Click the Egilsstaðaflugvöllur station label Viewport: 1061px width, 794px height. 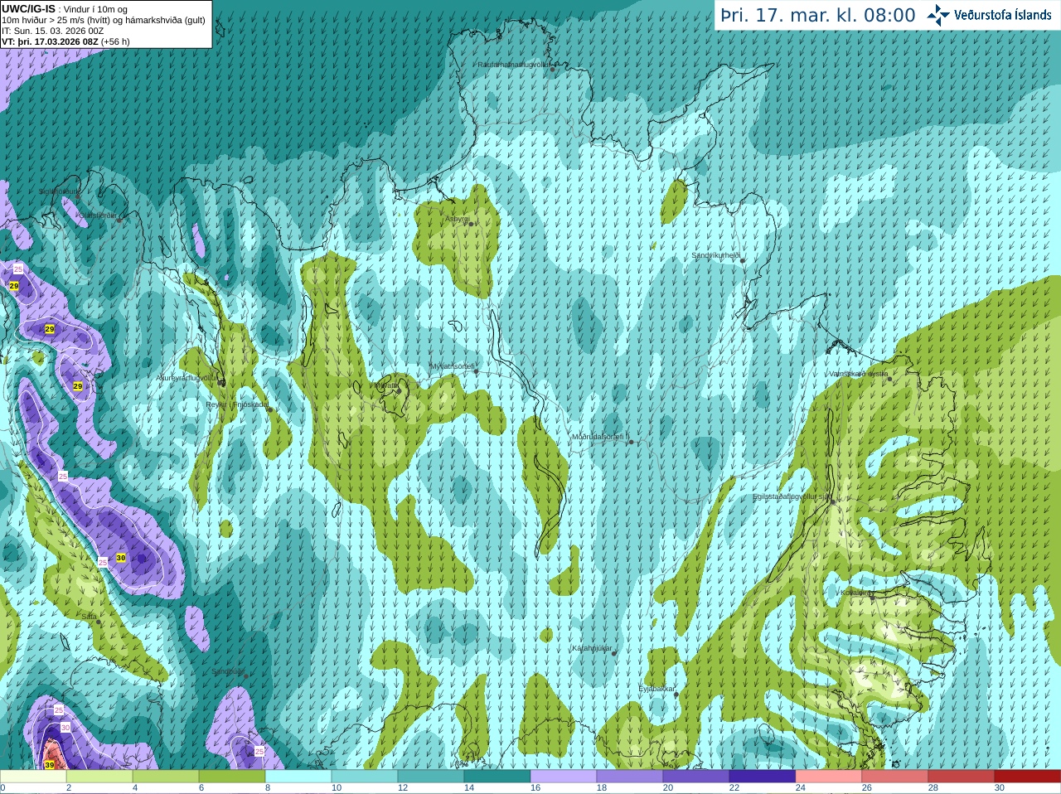792,496
